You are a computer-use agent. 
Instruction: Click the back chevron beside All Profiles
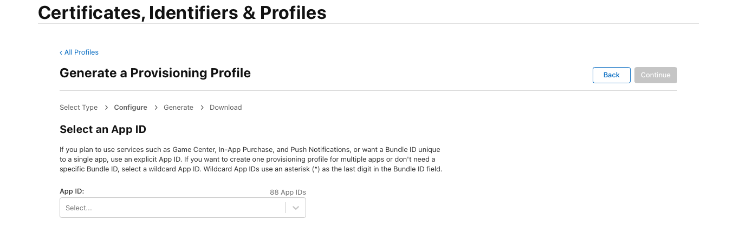click(61, 52)
